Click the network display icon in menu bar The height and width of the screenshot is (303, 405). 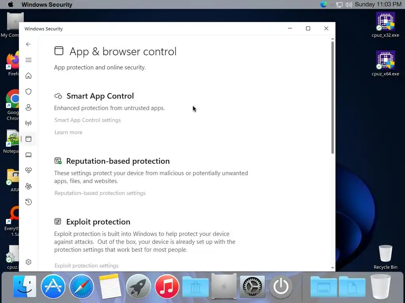pyautogui.click(x=339, y=5)
